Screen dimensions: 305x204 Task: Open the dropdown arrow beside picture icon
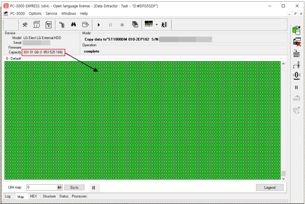156,25
